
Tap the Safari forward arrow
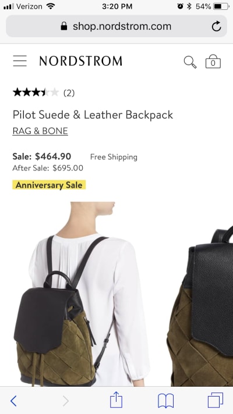pyautogui.click(x=66, y=401)
